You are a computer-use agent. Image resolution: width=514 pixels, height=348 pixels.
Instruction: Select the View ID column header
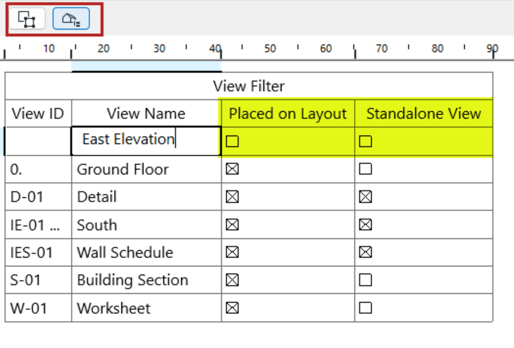point(38,114)
